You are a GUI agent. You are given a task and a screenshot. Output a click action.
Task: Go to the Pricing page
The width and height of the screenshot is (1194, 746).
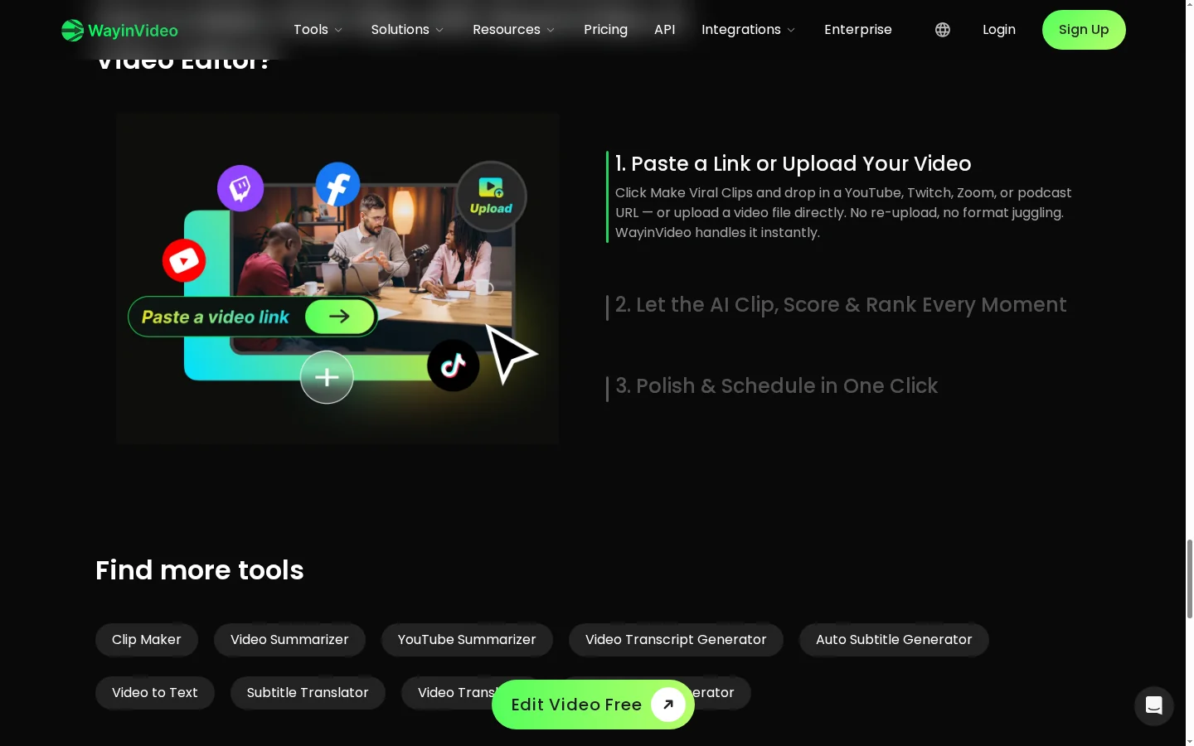click(605, 30)
